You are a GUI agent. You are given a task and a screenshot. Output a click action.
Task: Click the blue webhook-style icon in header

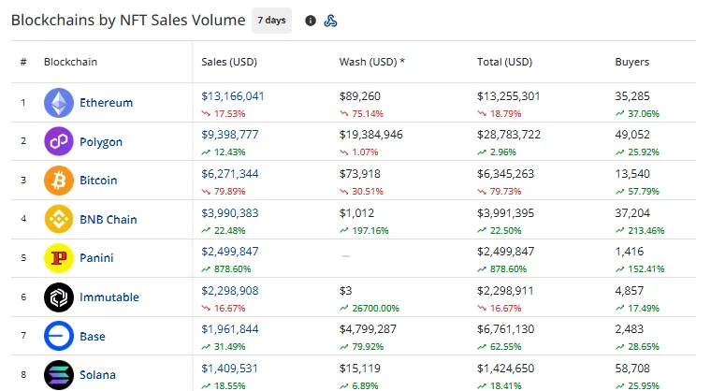[330, 21]
